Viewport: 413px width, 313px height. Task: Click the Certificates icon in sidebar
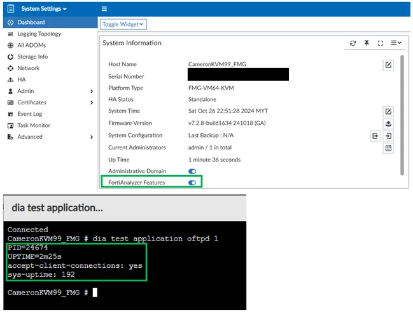10,102
